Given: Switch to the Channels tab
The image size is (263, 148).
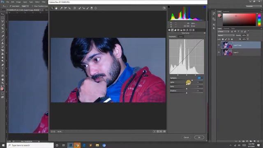Looking at the screenshot, I should tap(226, 28).
